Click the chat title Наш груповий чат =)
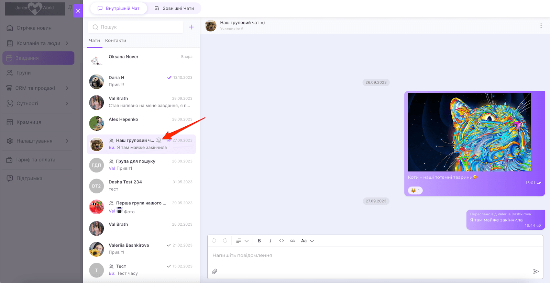This screenshot has height=283, width=550. tap(242, 23)
